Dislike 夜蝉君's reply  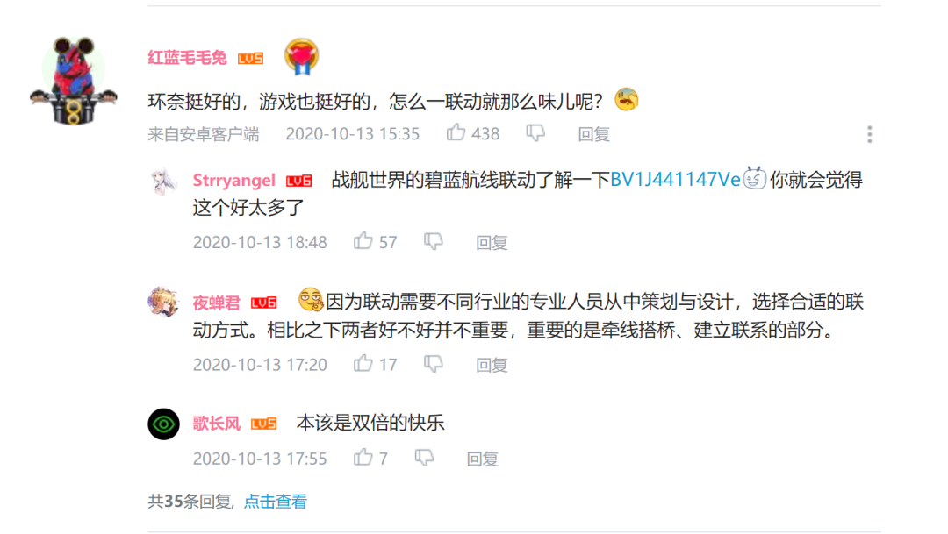433,364
